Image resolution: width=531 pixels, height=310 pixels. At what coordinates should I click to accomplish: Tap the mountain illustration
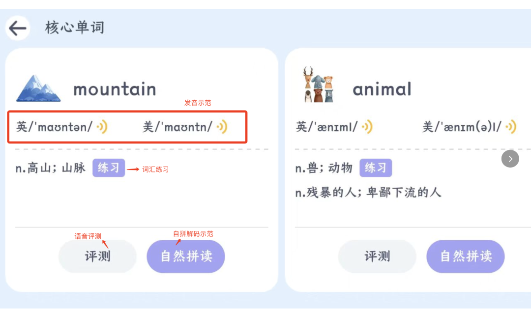coord(38,88)
